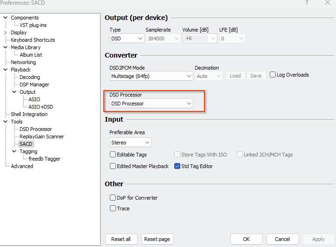Screen dimensions: 336x247
Task: Collapse the Components tree node
Action: pos(6,18)
